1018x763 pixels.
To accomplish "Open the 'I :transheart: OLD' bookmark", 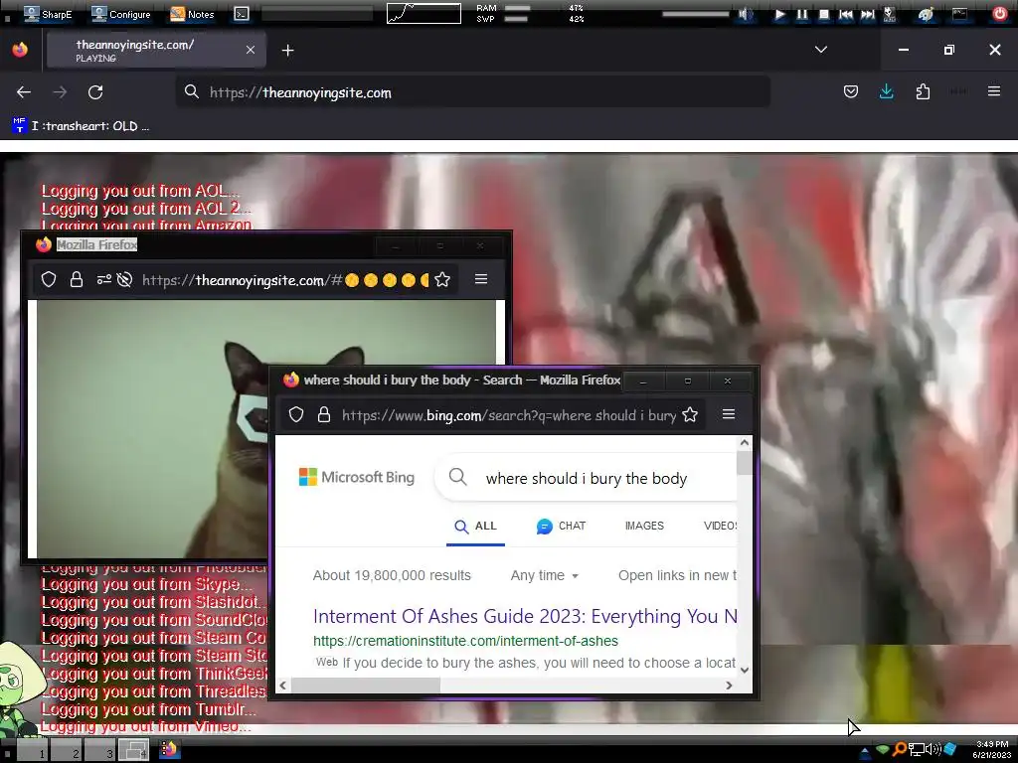I will tap(81, 126).
